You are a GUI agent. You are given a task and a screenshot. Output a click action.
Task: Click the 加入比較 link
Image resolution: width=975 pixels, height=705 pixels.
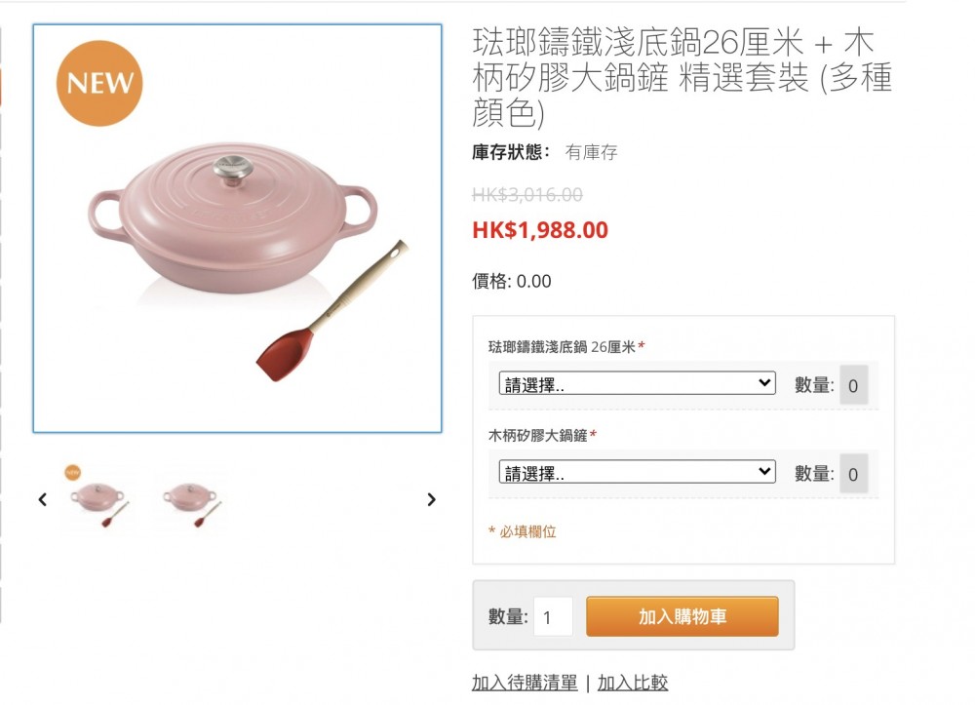click(633, 683)
